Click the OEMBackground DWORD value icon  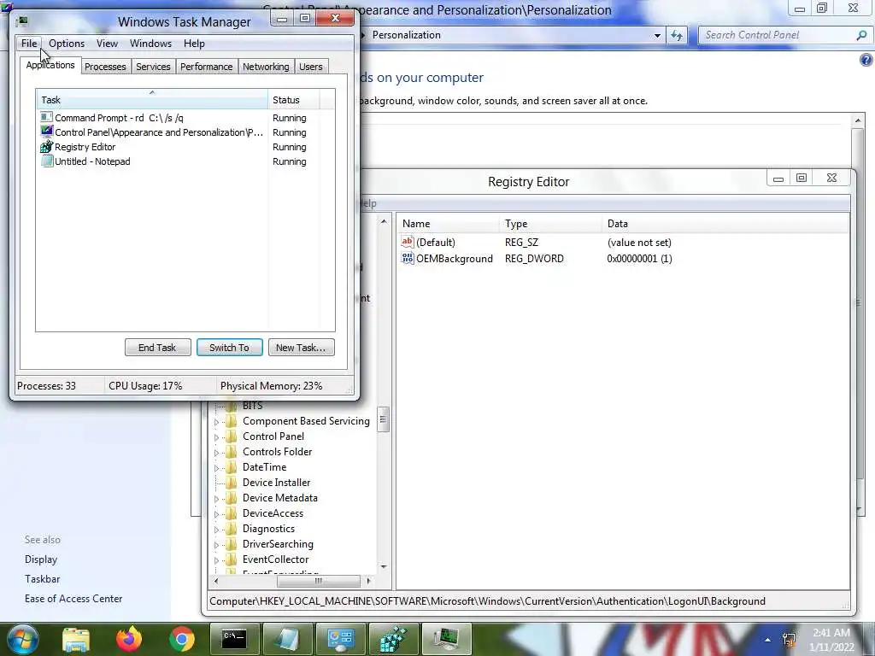[x=408, y=258]
